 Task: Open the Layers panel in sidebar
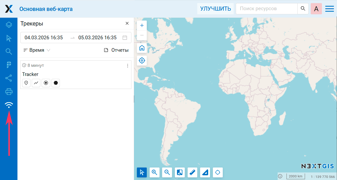tap(9, 25)
